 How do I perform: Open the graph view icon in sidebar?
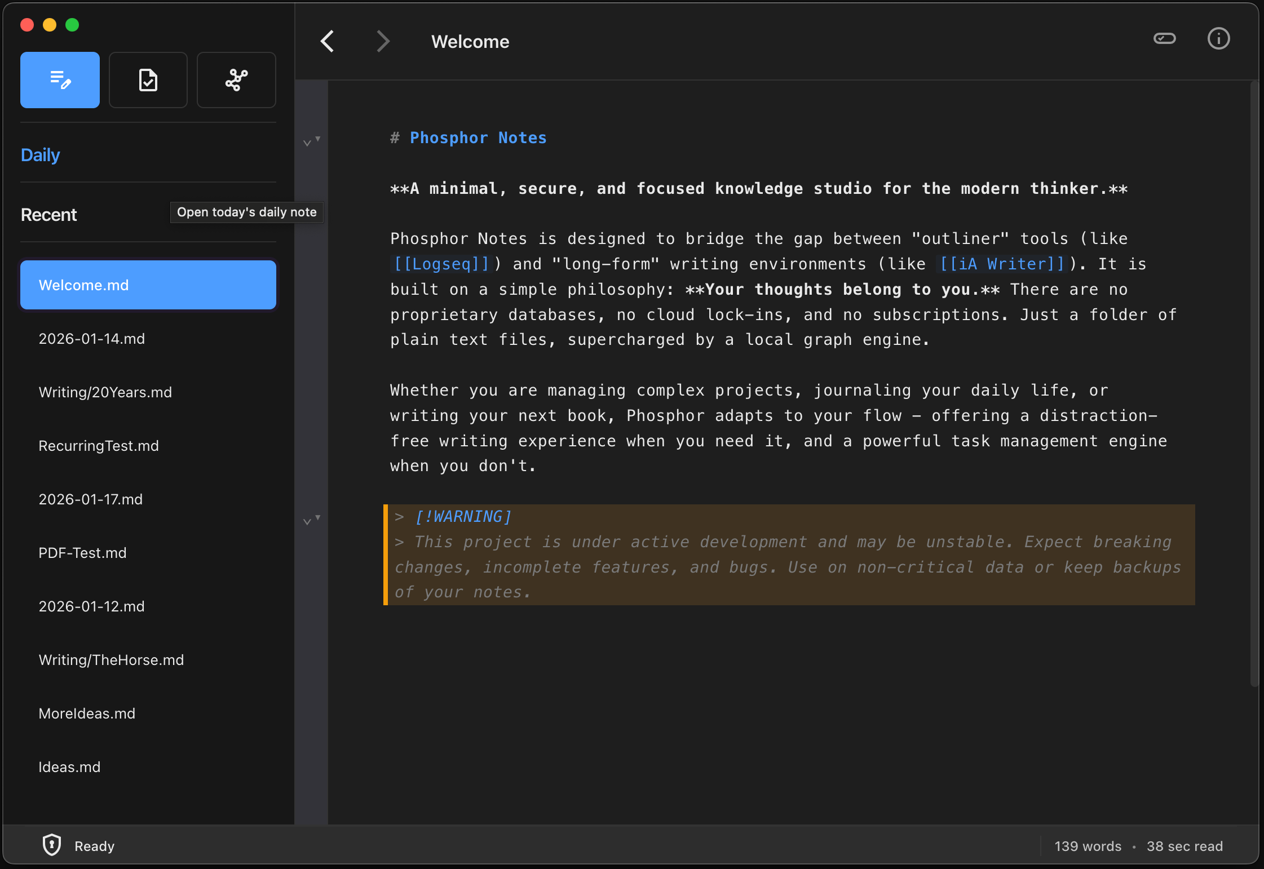coord(236,80)
